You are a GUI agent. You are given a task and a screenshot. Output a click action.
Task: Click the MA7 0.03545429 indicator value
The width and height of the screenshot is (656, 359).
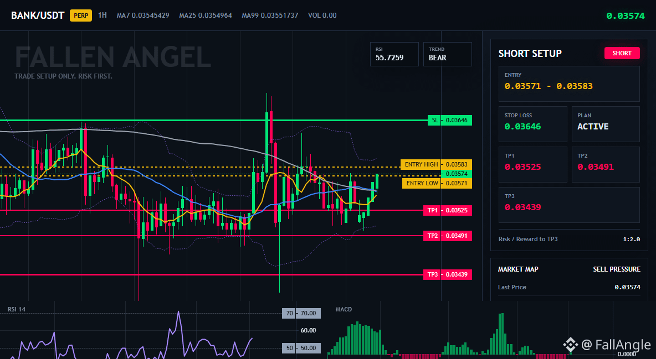pos(143,15)
